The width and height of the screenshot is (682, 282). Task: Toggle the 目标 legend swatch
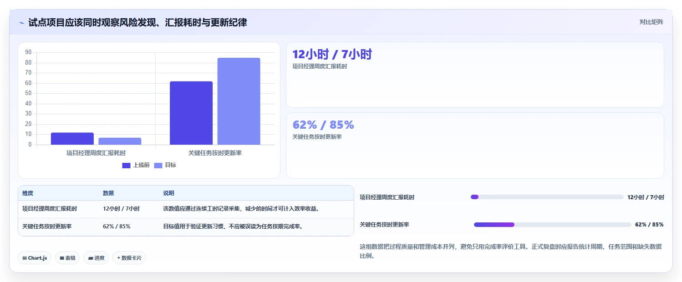[158, 165]
